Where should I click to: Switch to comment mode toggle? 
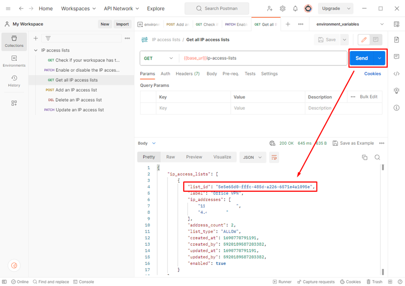[x=376, y=40]
